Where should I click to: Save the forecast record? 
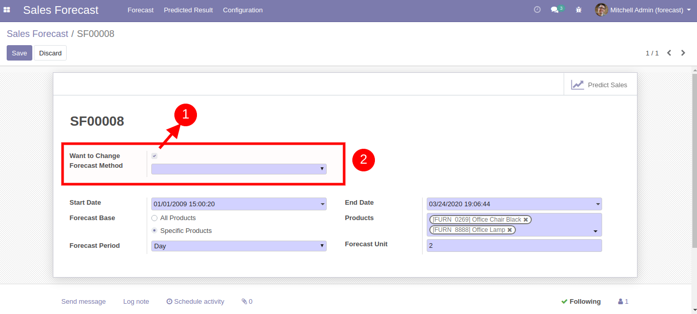(19, 53)
